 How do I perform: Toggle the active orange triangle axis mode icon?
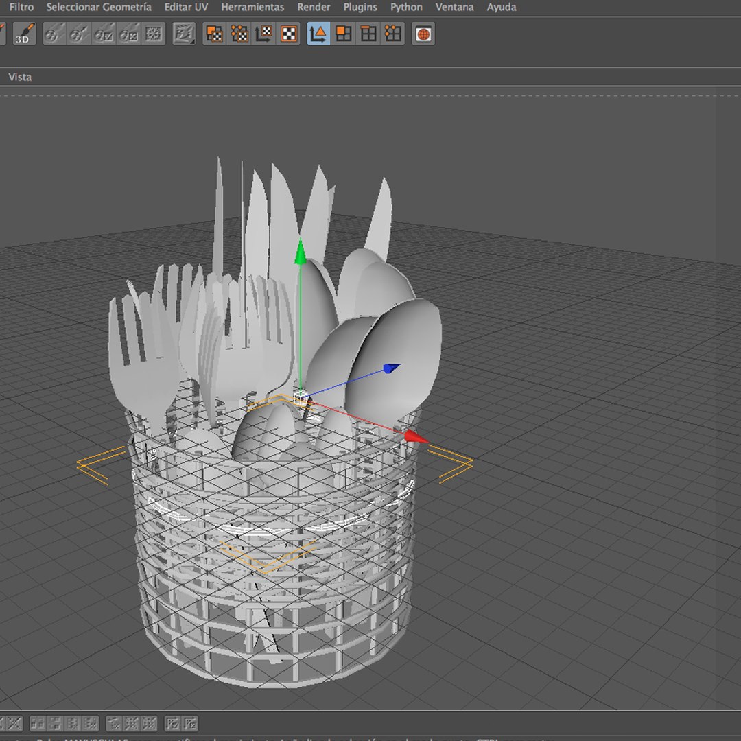tap(318, 34)
